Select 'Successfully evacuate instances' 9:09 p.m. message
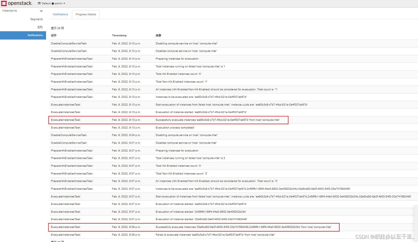This screenshot has width=418, height=242. tap(244, 227)
